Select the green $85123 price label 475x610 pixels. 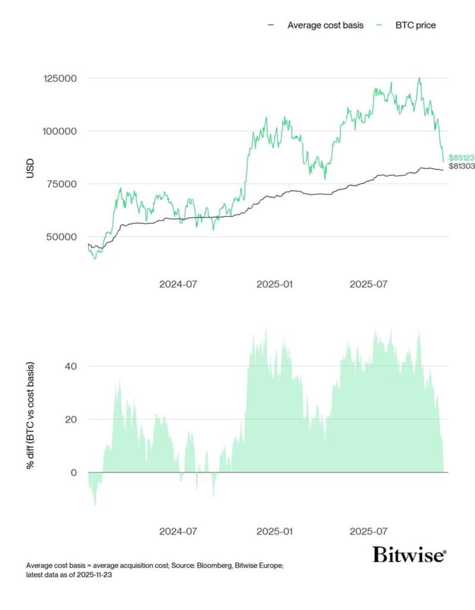pos(462,158)
